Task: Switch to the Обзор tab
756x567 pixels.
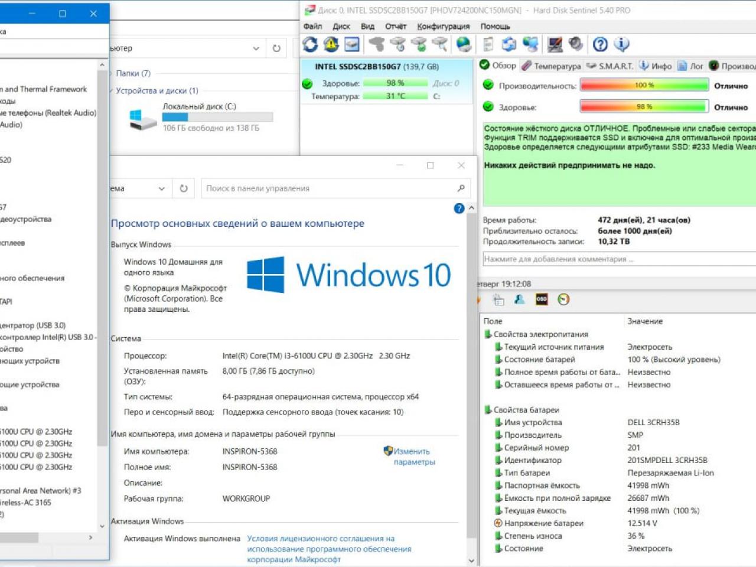Action: coord(498,66)
